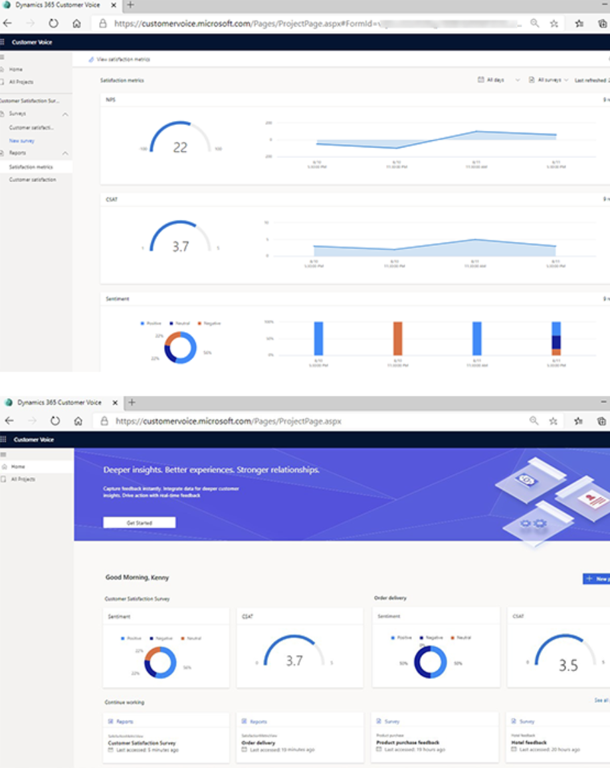Open Customer Satisfaction Survey reports card
Screen dimensions: 610x768
pyautogui.click(x=166, y=738)
